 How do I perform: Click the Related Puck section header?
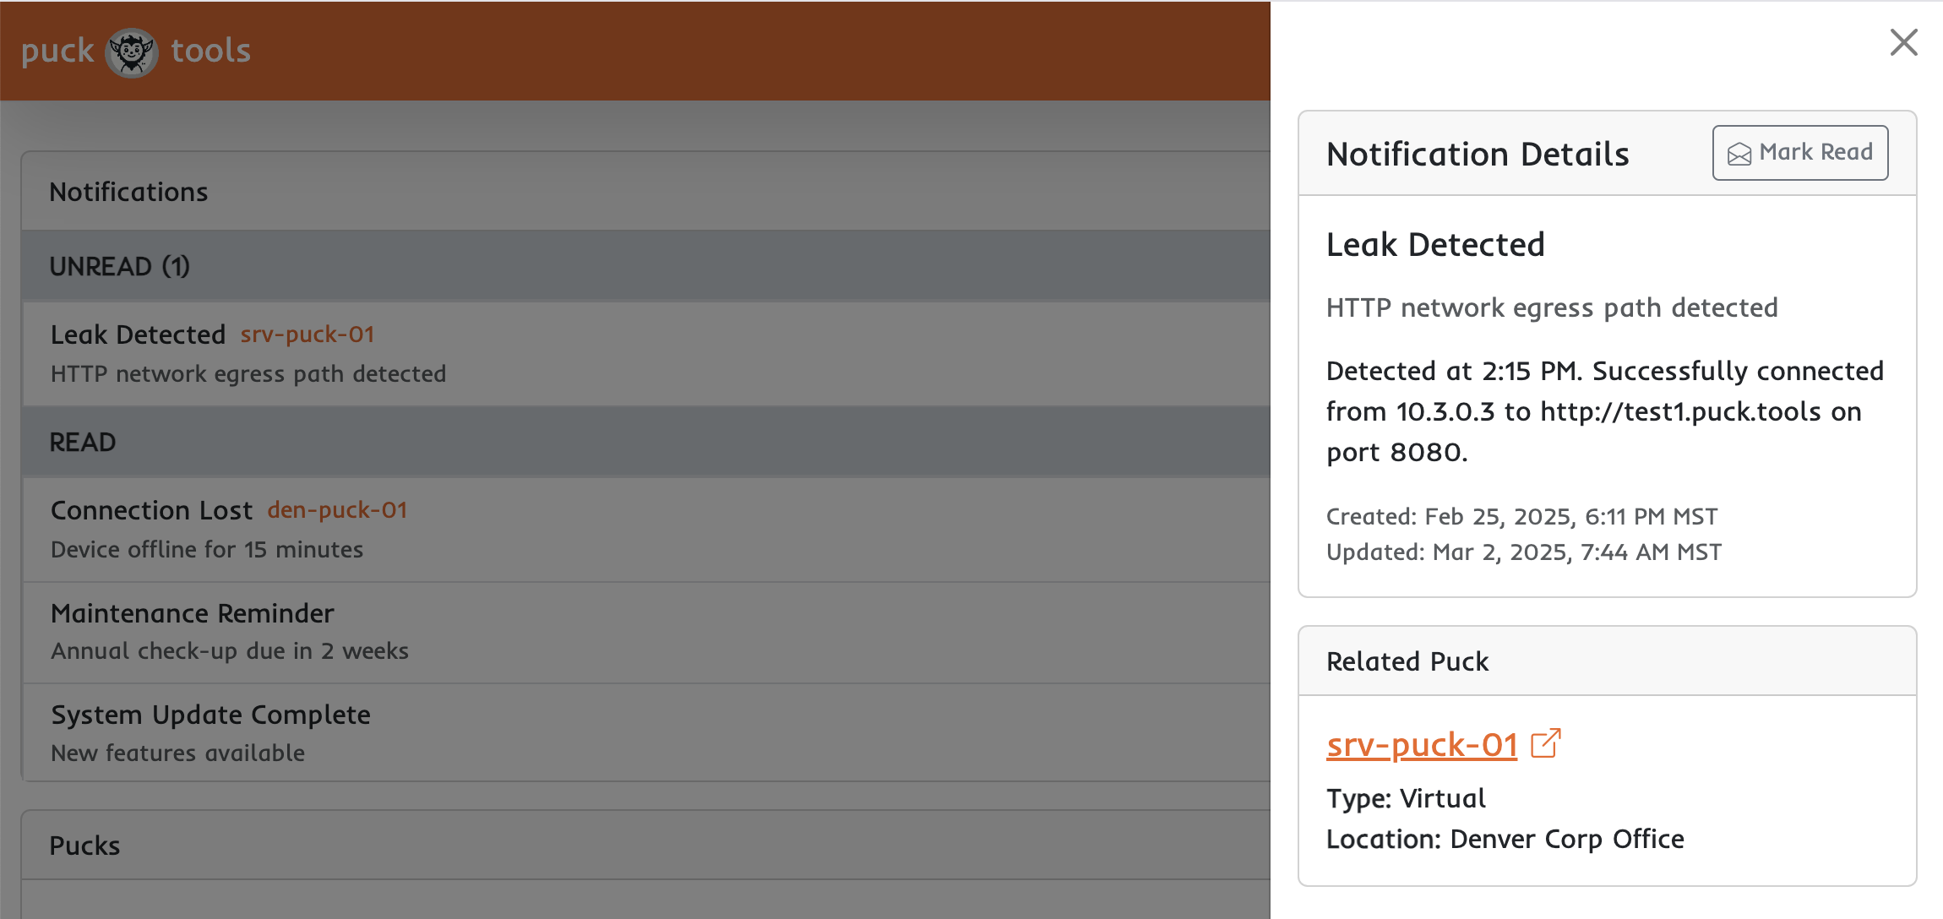pyautogui.click(x=1407, y=661)
